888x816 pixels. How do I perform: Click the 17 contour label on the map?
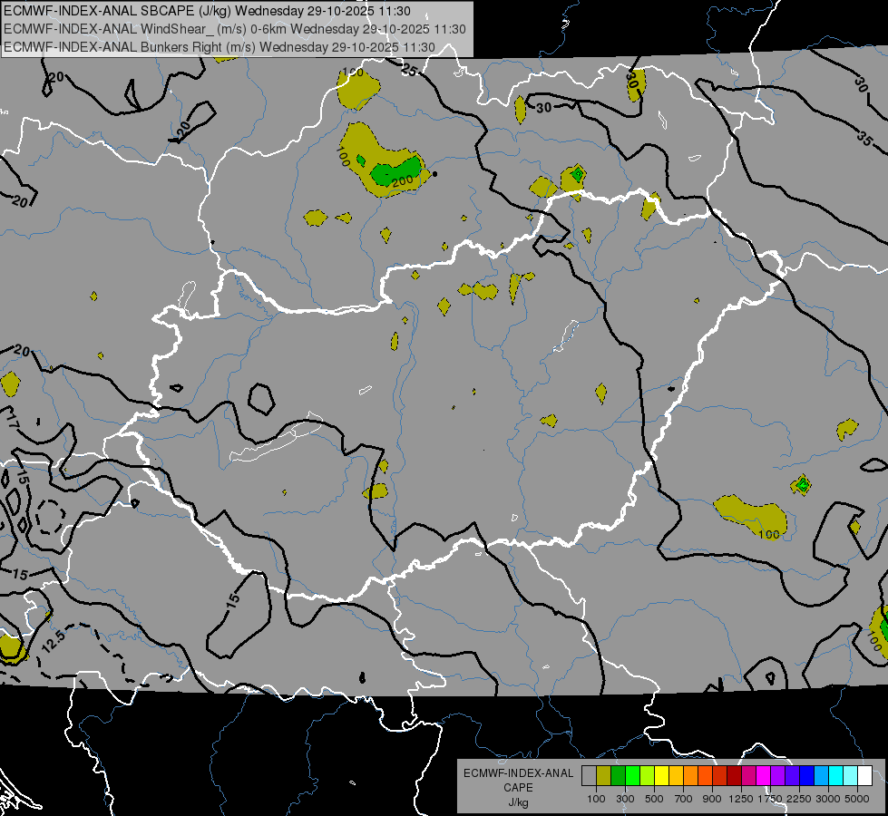12,421
